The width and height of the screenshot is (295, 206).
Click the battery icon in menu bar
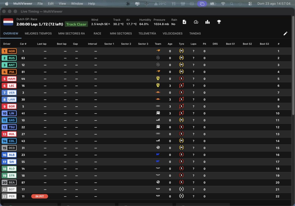click(x=213, y=3)
